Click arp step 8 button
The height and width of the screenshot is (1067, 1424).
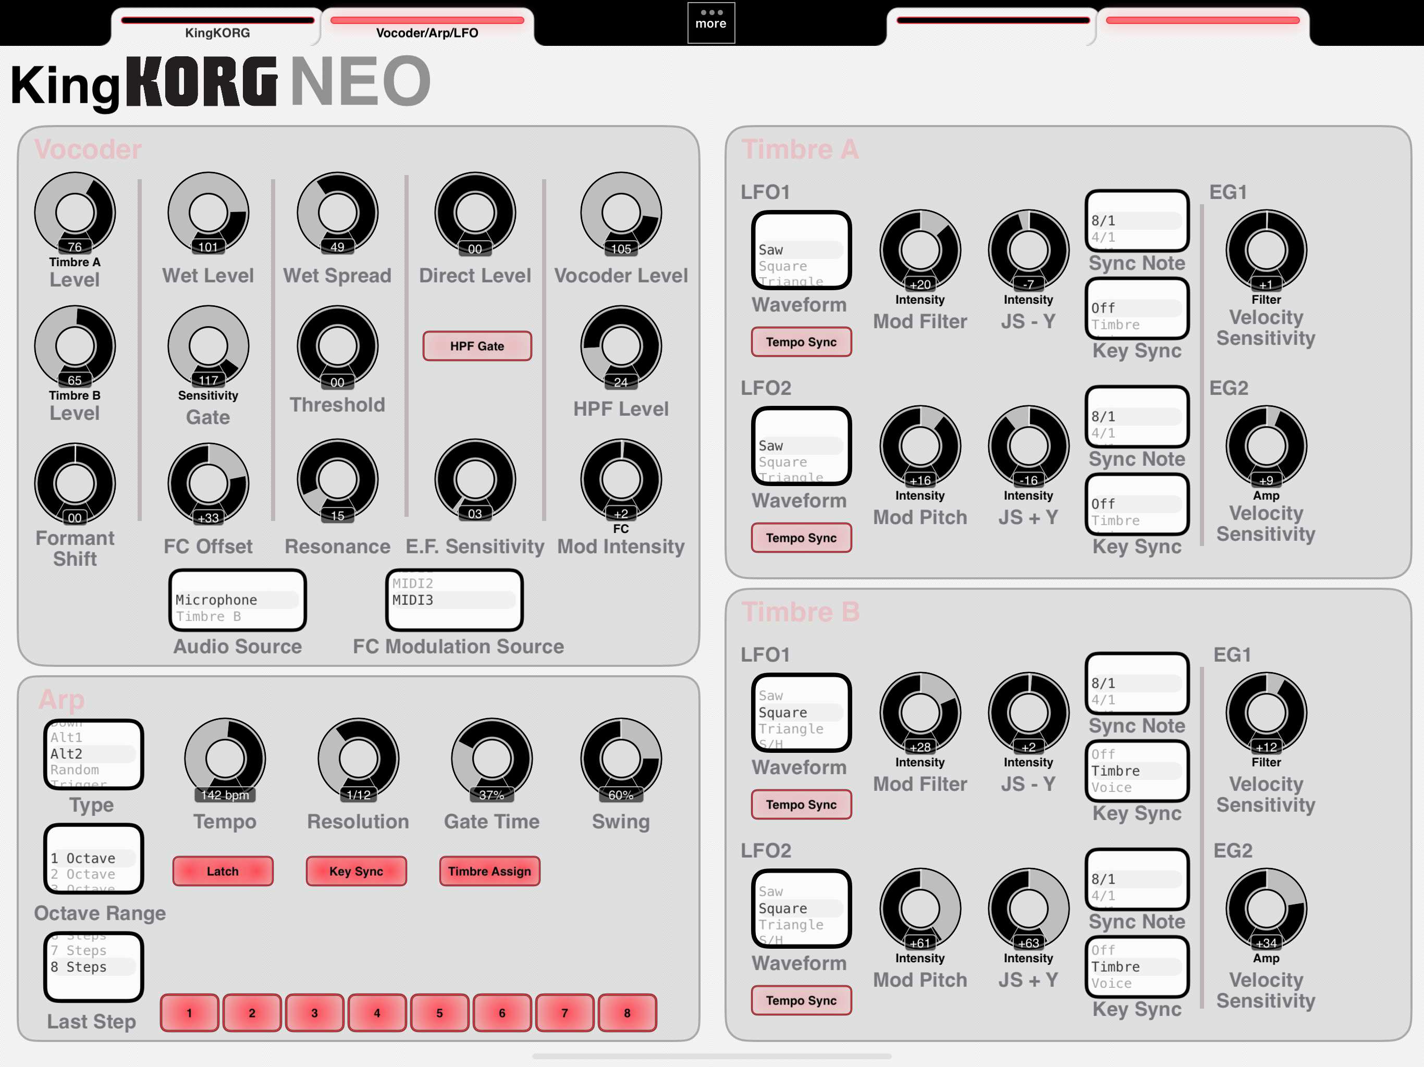[627, 1013]
